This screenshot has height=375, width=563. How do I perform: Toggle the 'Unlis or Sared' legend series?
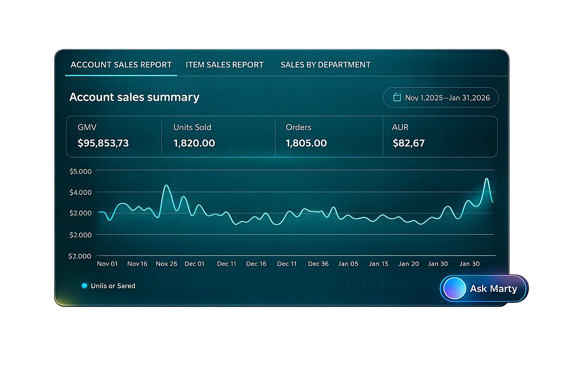pos(113,286)
